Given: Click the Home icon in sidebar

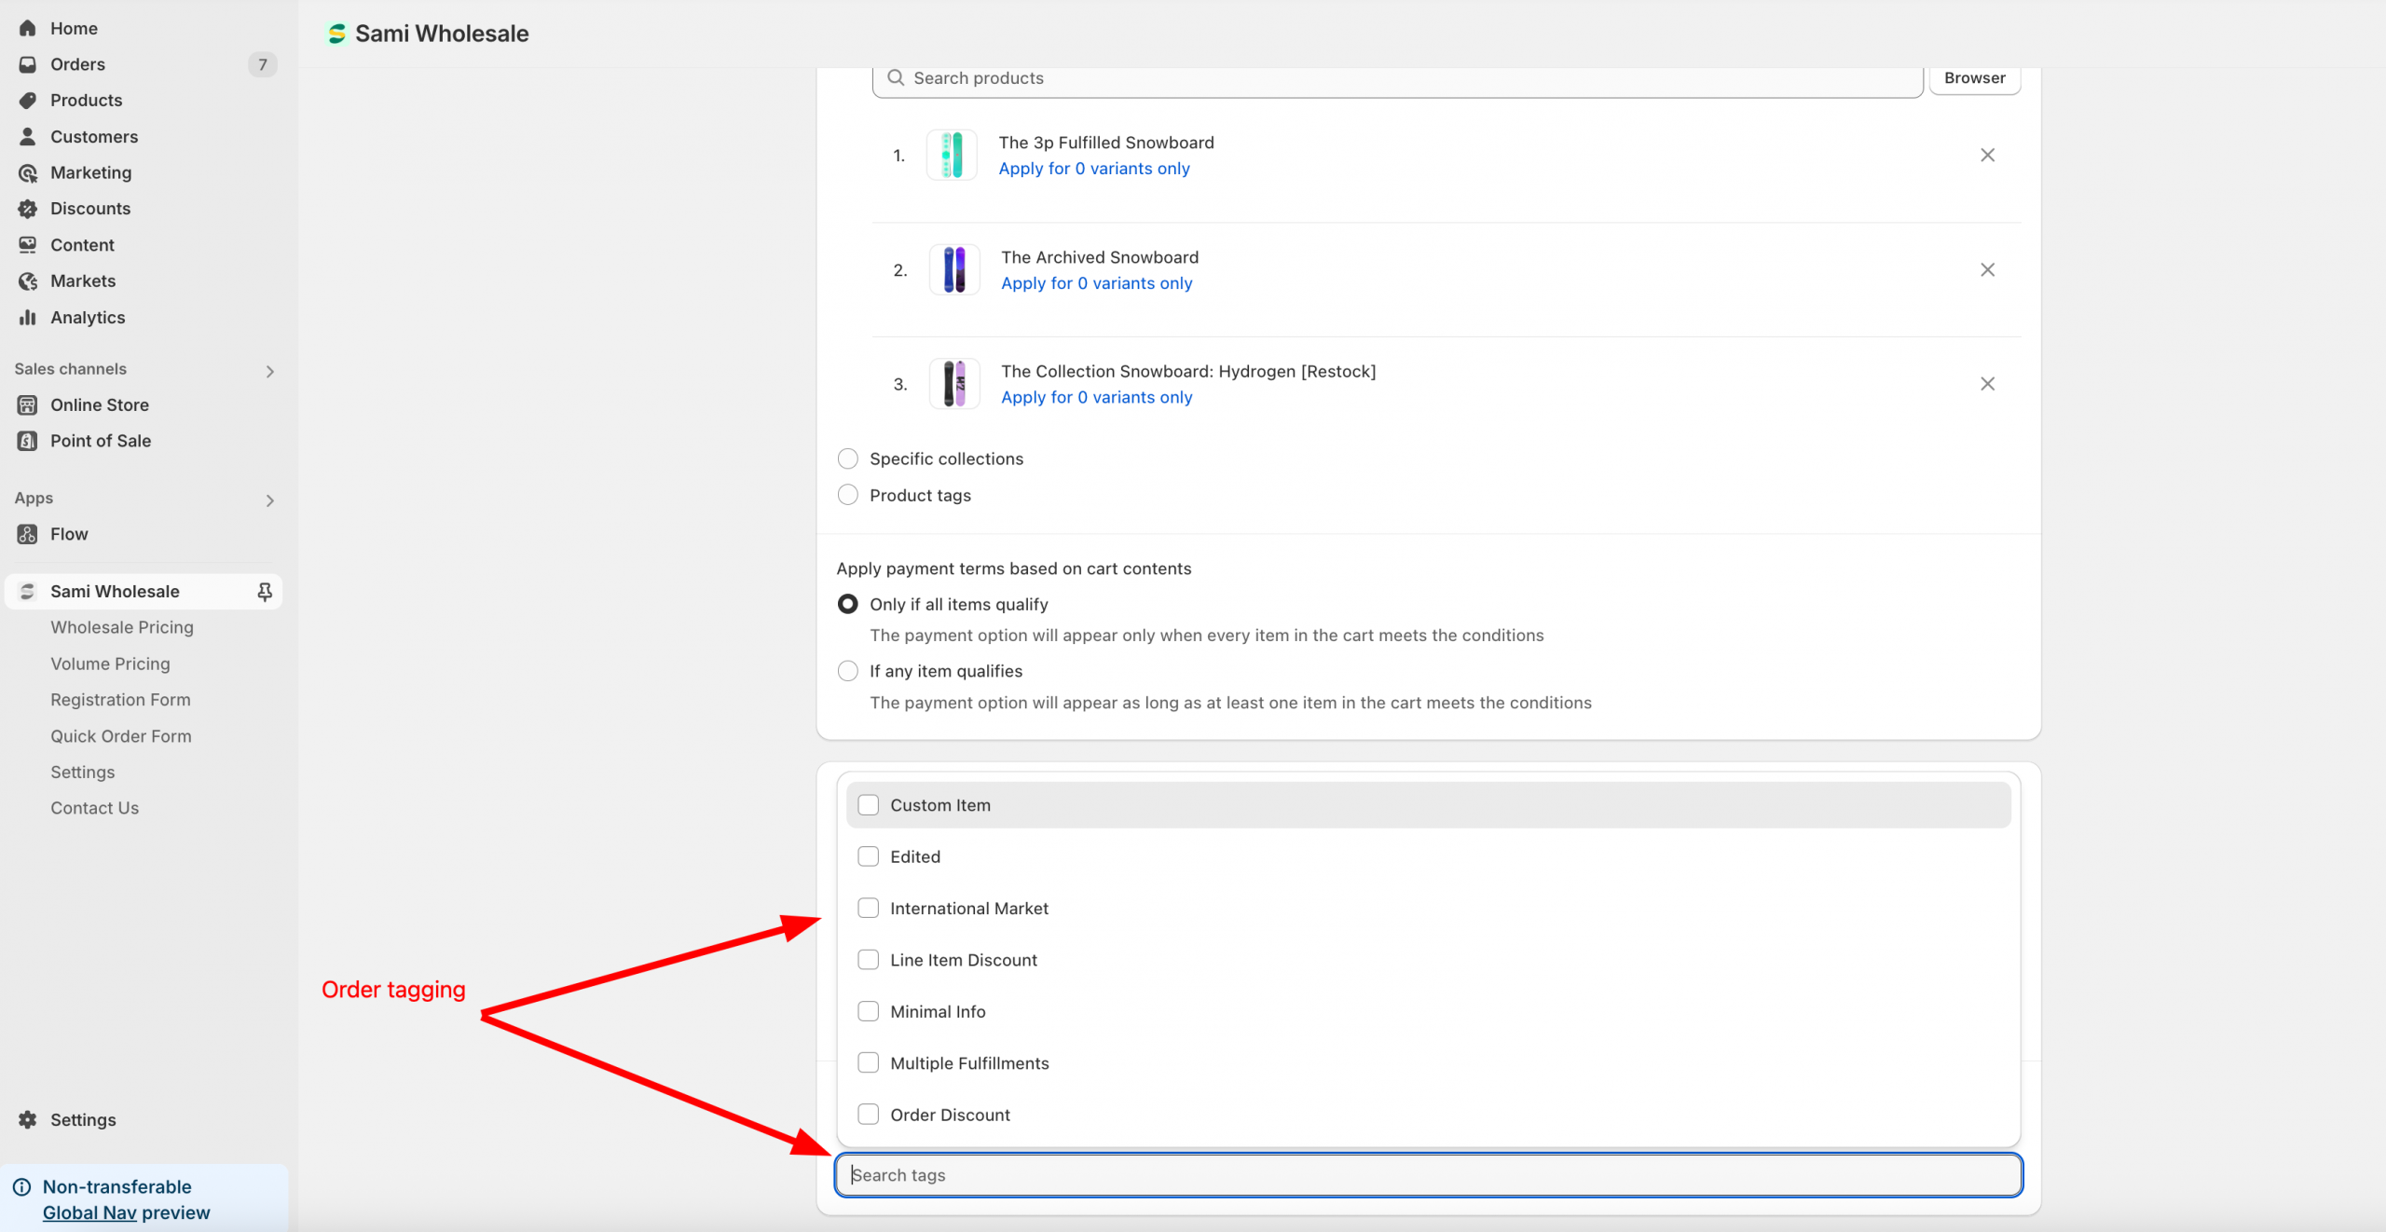Looking at the screenshot, I should [x=28, y=28].
